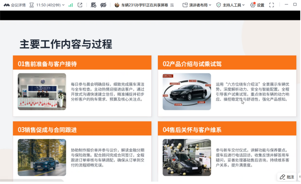This screenshot has height=184, width=301.
Task: Click paragraph starting 协助制作报价单并参与议价
Action: click(x=107, y=157)
